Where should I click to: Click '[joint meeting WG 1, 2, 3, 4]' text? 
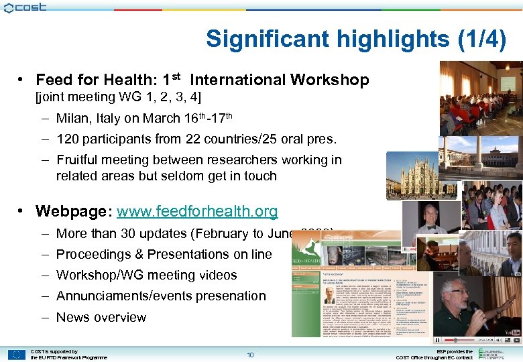point(119,97)
